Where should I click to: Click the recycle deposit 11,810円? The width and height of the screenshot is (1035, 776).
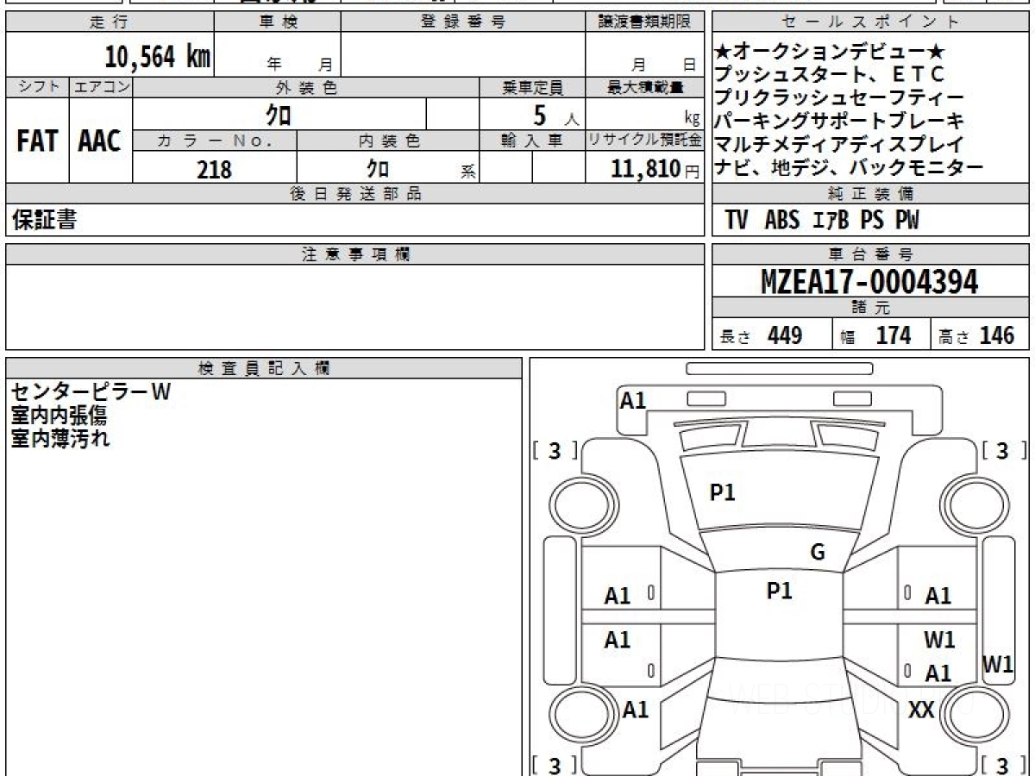click(x=655, y=169)
